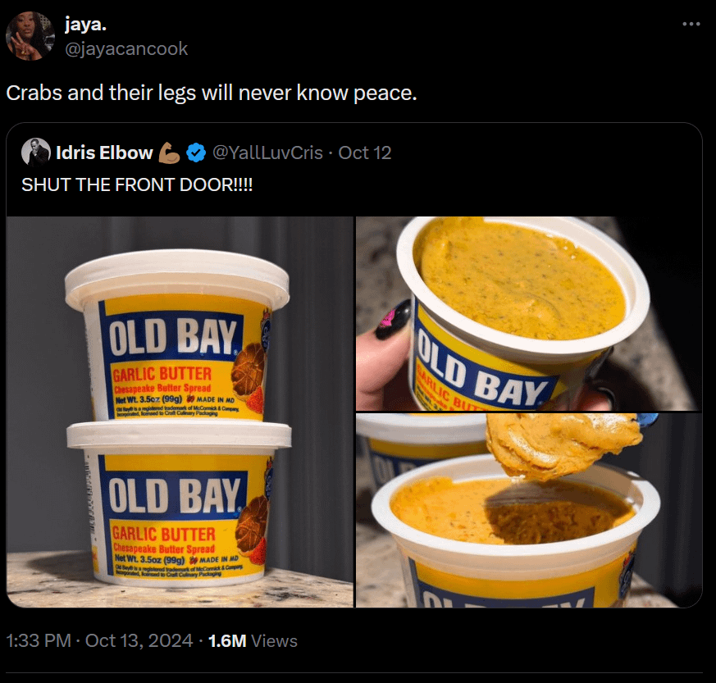
Task: Click the blue verified checkmark badge
Action: pos(195,153)
